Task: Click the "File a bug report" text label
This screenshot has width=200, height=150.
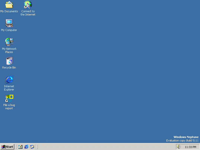Action: point(9,107)
